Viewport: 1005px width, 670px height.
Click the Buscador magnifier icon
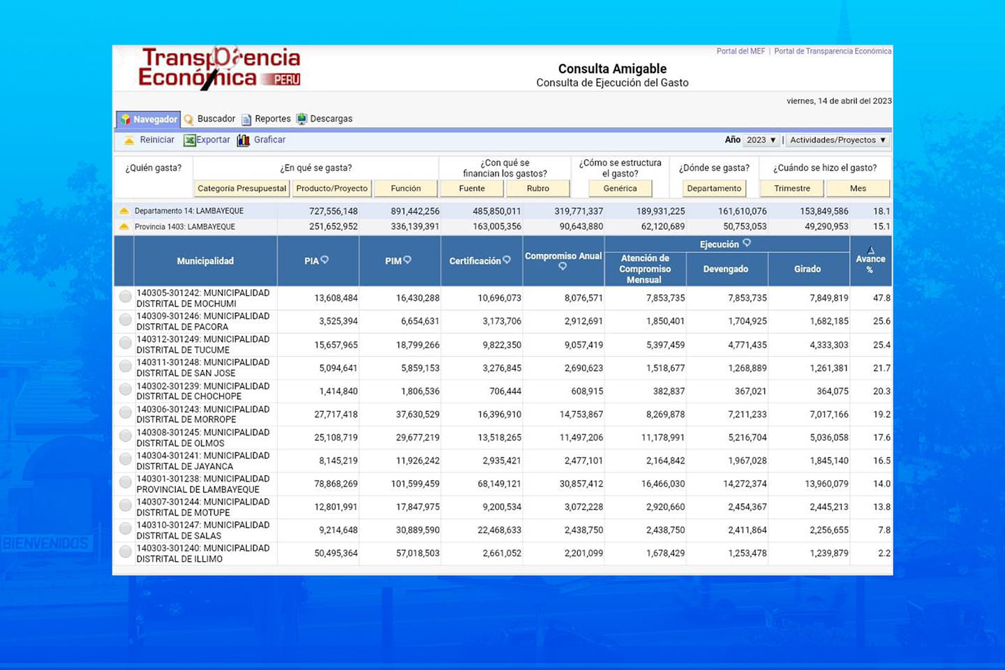[x=188, y=119]
